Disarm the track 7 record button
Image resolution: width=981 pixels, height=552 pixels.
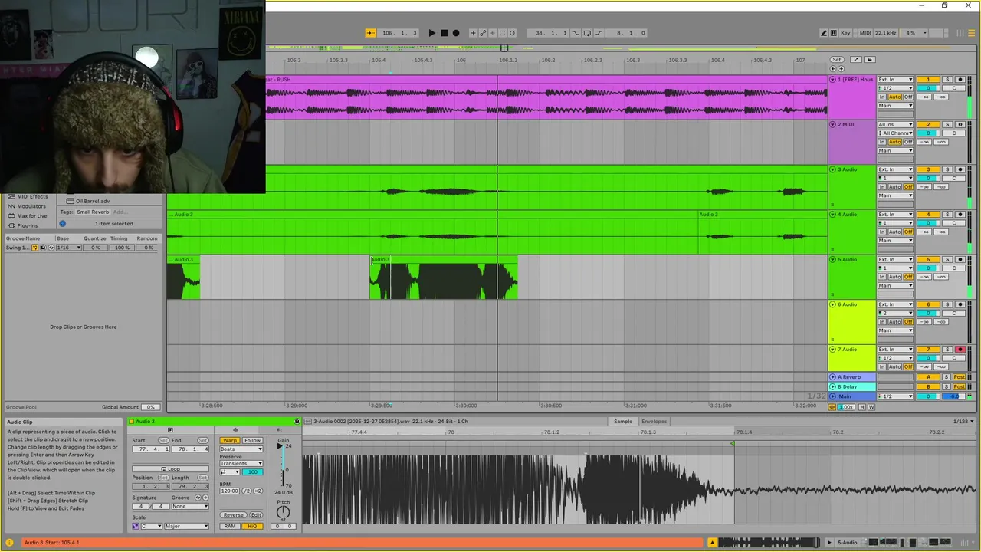[x=960, y=350]
